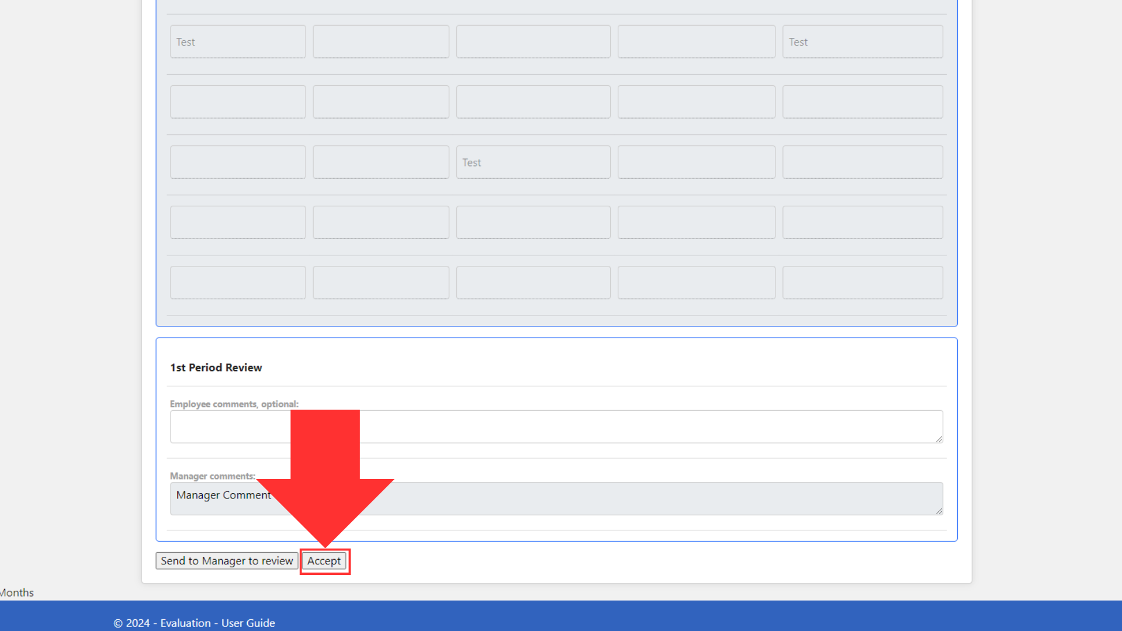Click Send to Manager to review
This screenshot has height=631, width=1122.
(x=227, y=560)
